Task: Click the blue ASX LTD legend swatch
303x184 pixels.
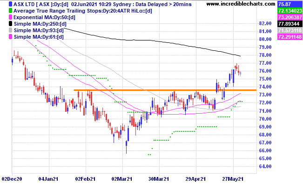Action: pos(10,4)
